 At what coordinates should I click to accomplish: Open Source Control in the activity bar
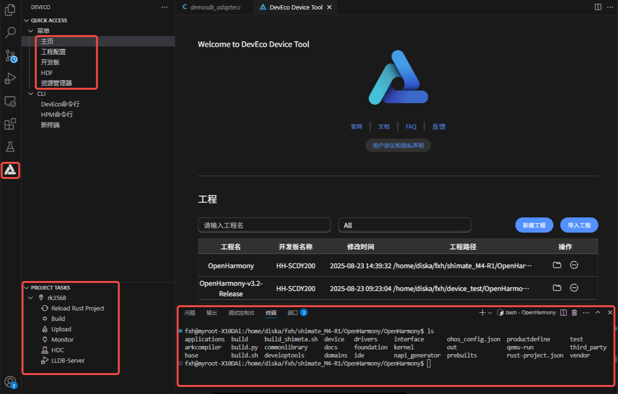[10, 56]
